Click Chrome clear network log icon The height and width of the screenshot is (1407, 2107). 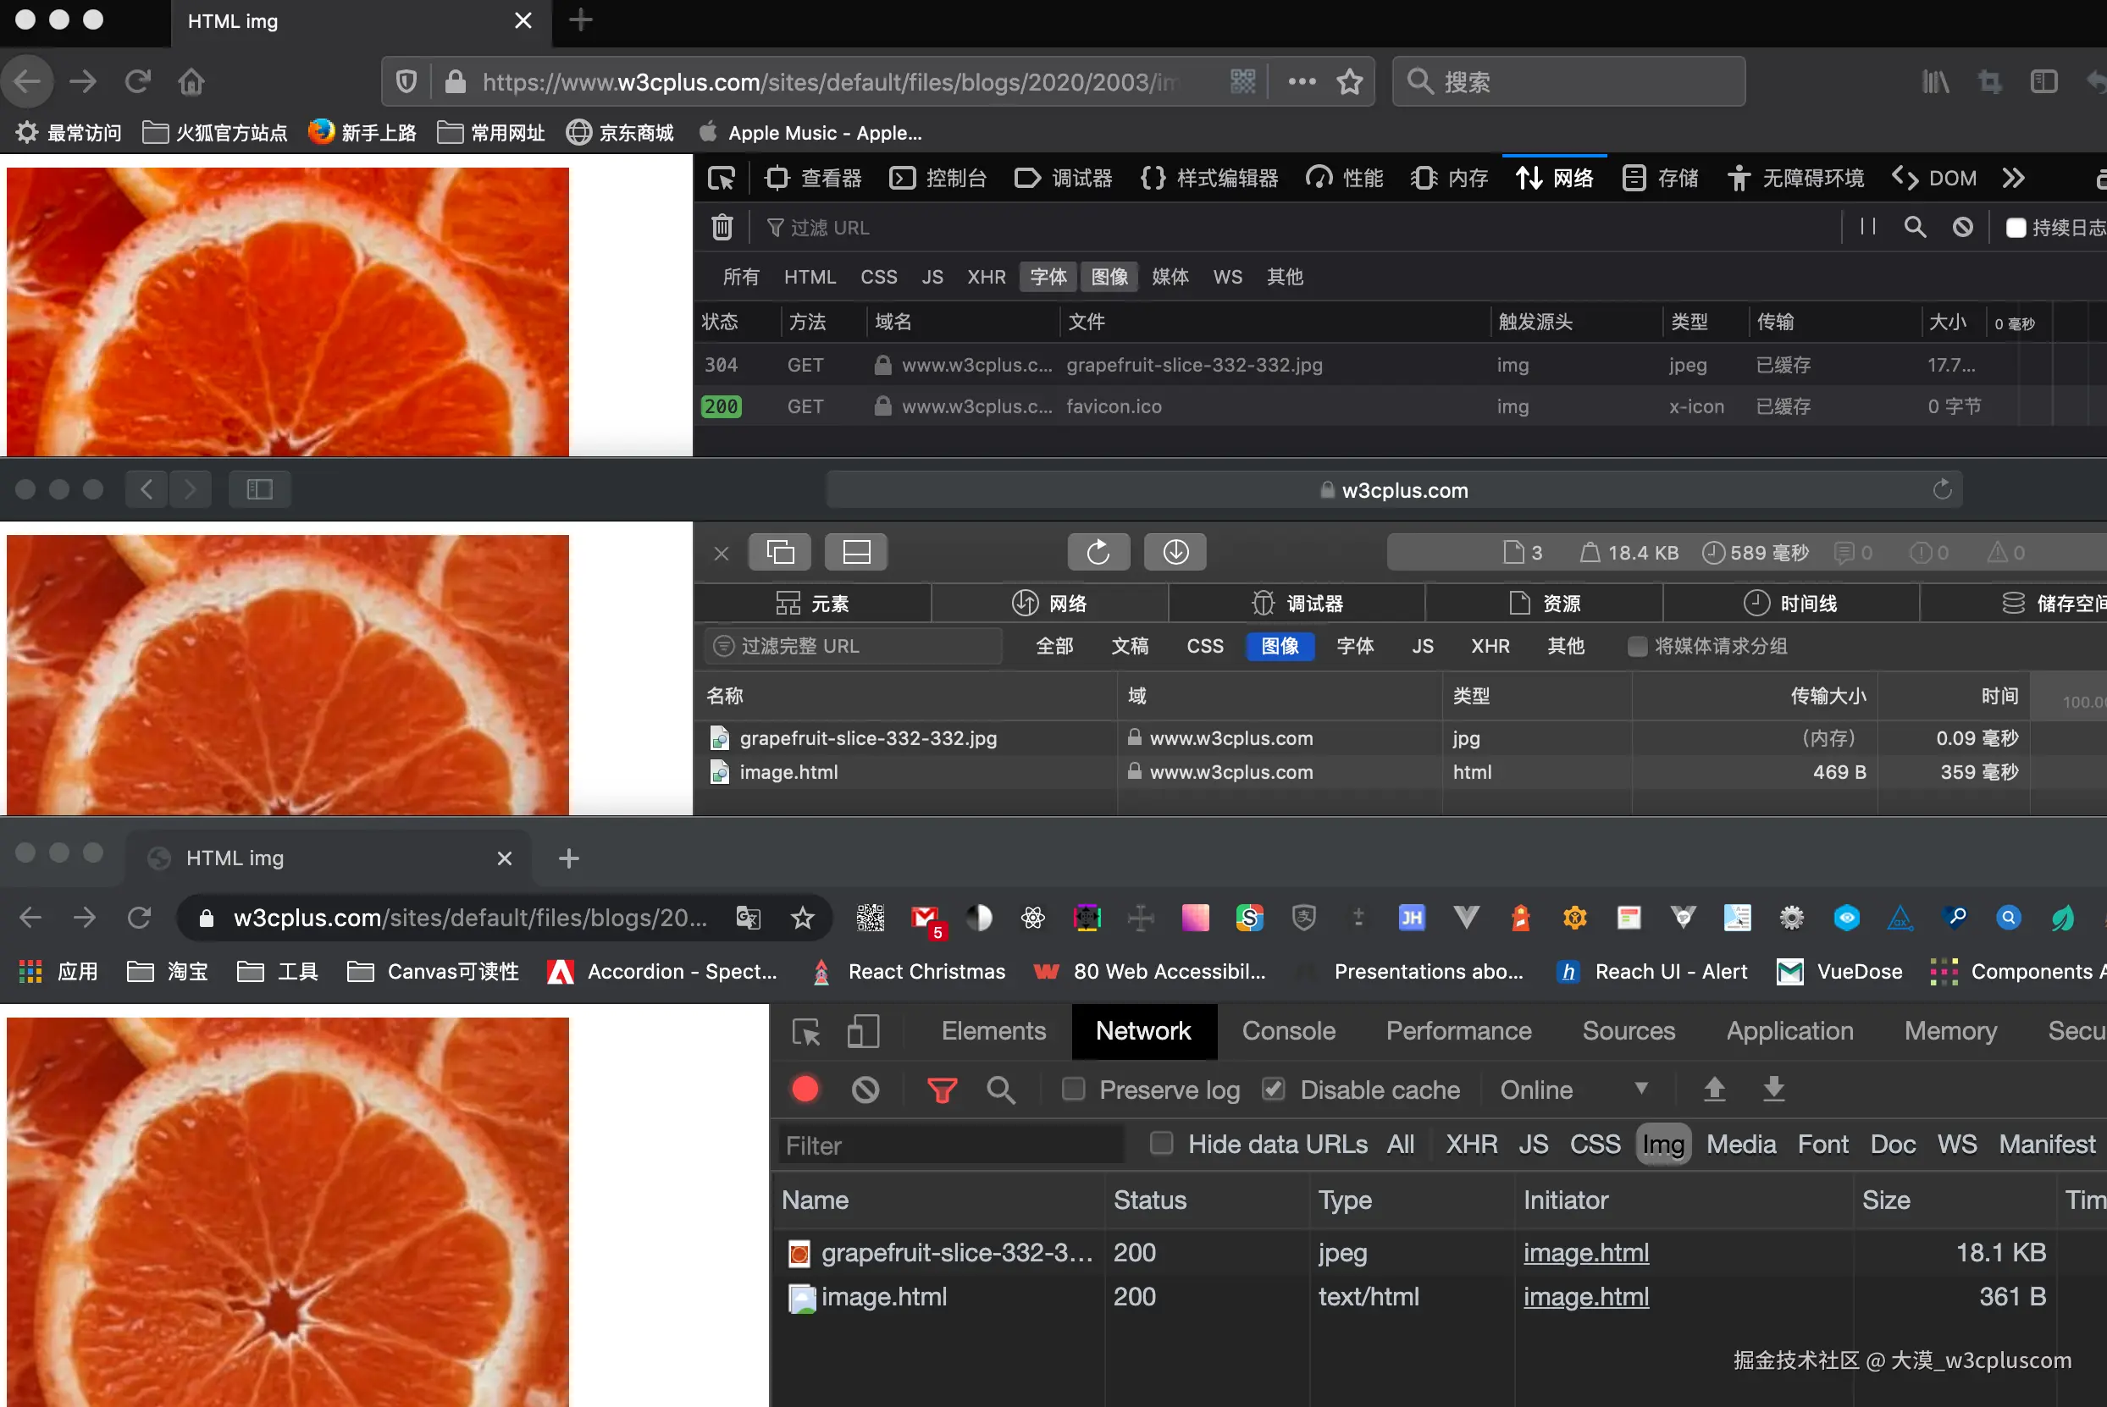click(865, 1090)
